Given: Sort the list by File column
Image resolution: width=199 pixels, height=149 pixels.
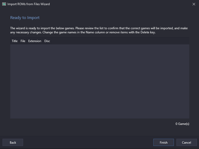Looking at the screenshot, I should [x=23, y=41].
